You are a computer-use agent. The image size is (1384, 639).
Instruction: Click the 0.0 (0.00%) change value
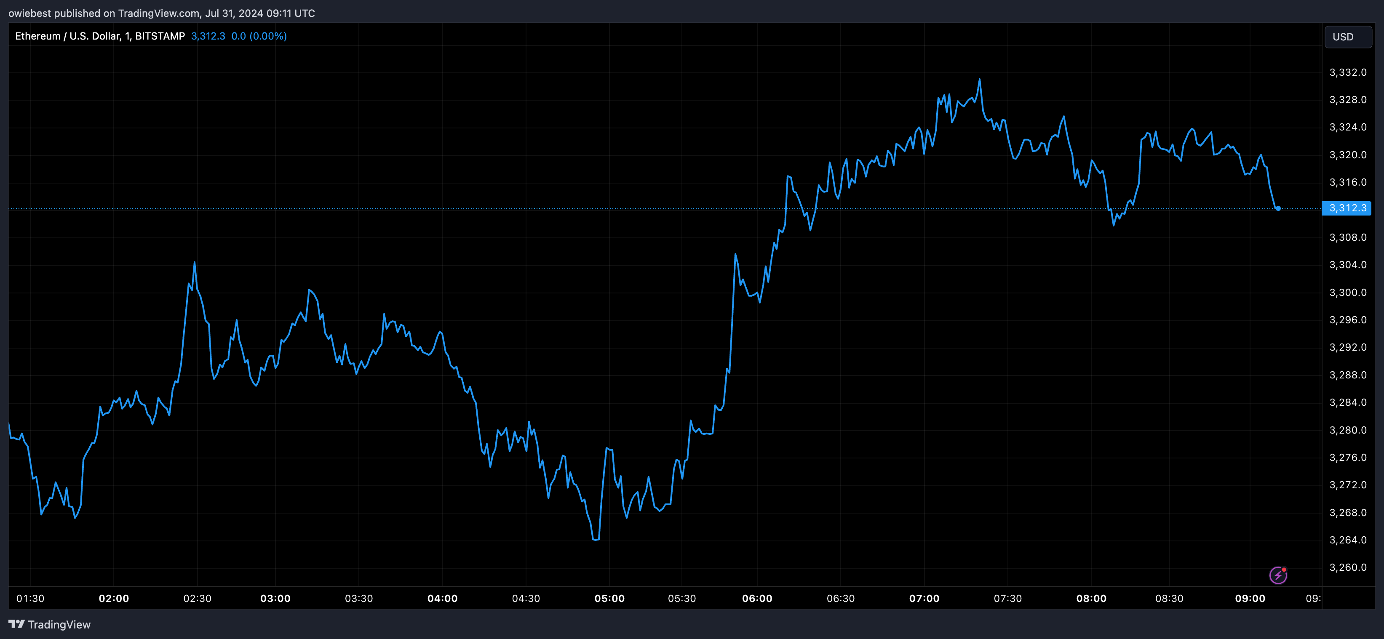[x=259, y=36]
